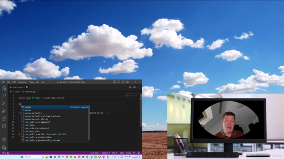Open the Search view in the activity bar

click(x=4, y=95)
